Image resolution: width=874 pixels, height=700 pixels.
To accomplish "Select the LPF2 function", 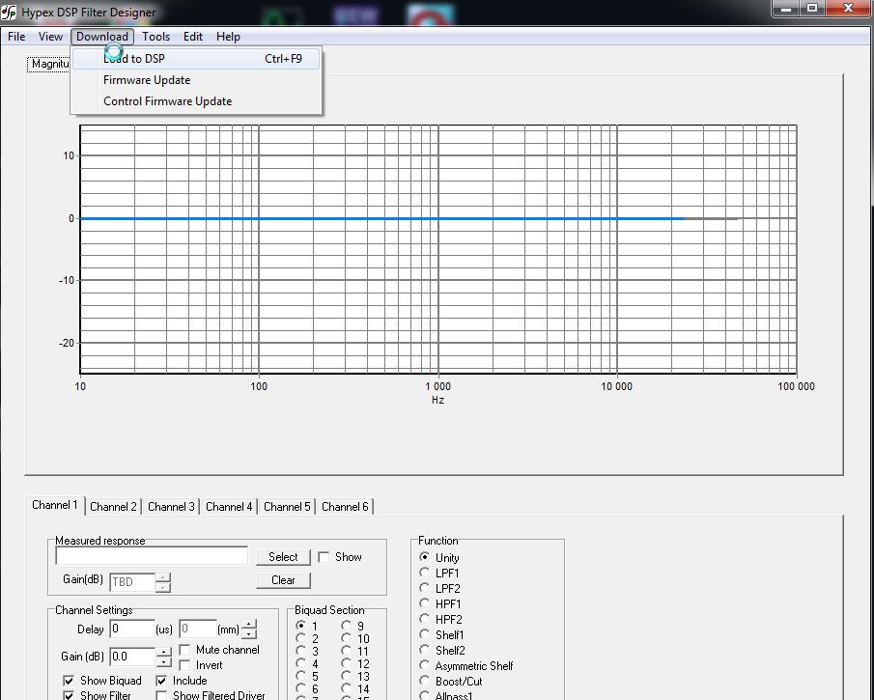I will point(425,588).
